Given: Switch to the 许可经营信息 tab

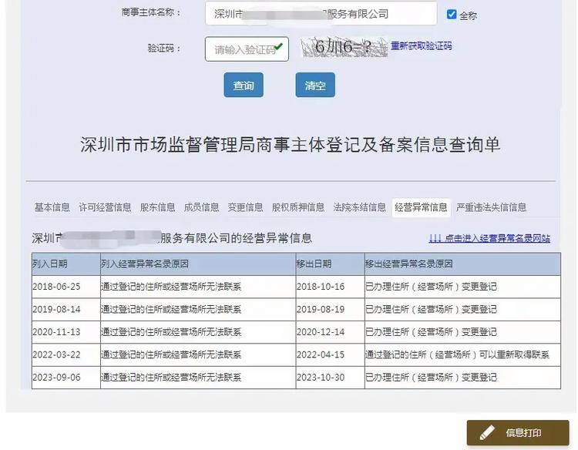Looking at the screenshot, I should tap(105, 207).
